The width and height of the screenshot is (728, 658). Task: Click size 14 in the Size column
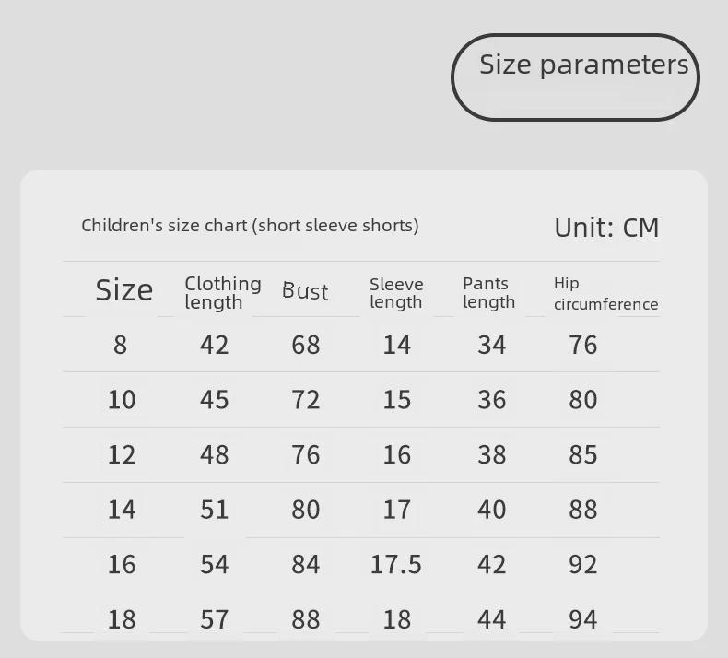121,510
